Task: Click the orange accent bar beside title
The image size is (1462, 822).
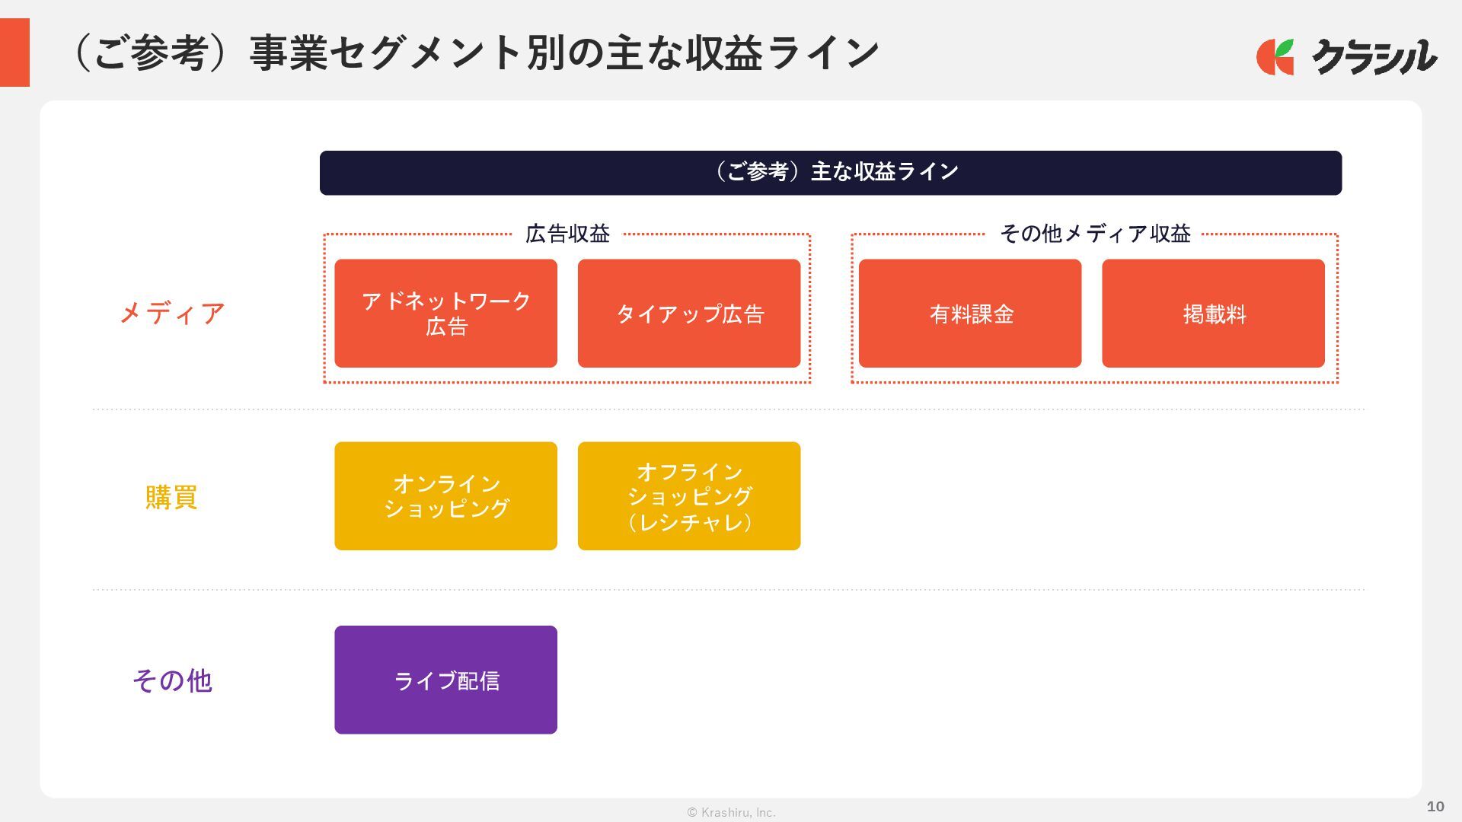Action: coord(14,53)
